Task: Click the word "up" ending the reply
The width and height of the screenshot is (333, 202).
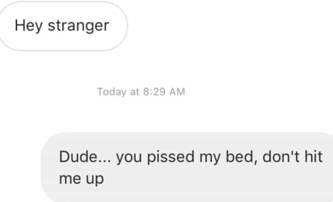Action: tap(95, 180)
